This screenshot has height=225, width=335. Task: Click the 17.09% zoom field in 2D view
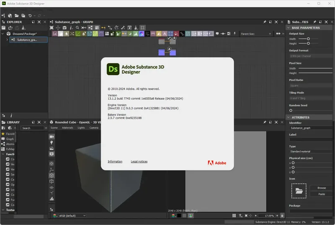[x=266, y=216]
